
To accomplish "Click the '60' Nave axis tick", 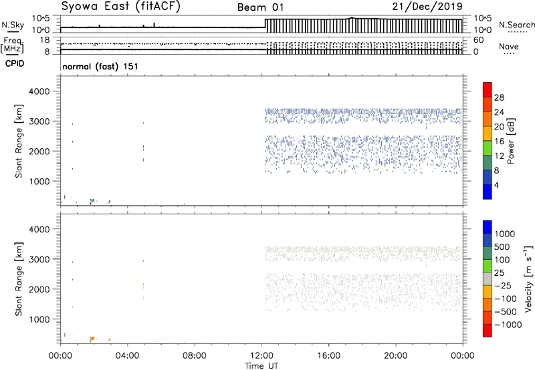I will (479, 40).
